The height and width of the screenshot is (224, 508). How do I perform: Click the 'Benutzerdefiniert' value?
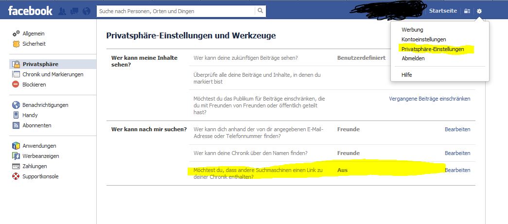[x=362, y=58]
